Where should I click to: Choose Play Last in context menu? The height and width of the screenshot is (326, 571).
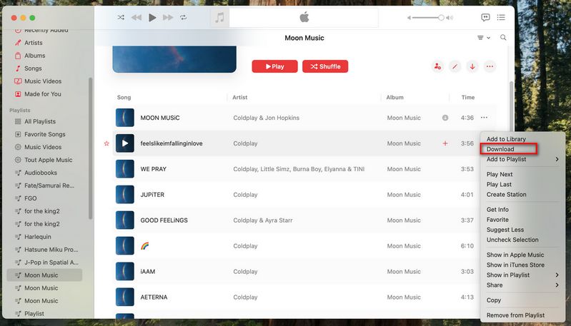point(499,184)
